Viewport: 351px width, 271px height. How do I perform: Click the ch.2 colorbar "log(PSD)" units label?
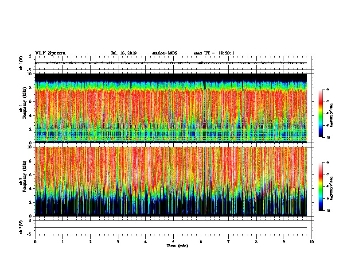(332, 188)
